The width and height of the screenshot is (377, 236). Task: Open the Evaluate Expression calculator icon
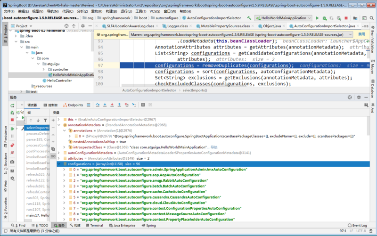[143, 105]
